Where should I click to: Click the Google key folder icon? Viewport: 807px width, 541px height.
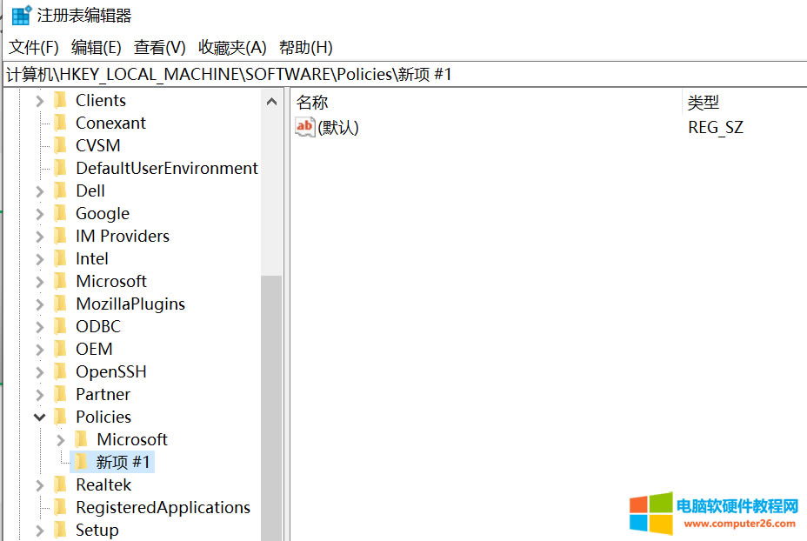[x=60, y=213]
